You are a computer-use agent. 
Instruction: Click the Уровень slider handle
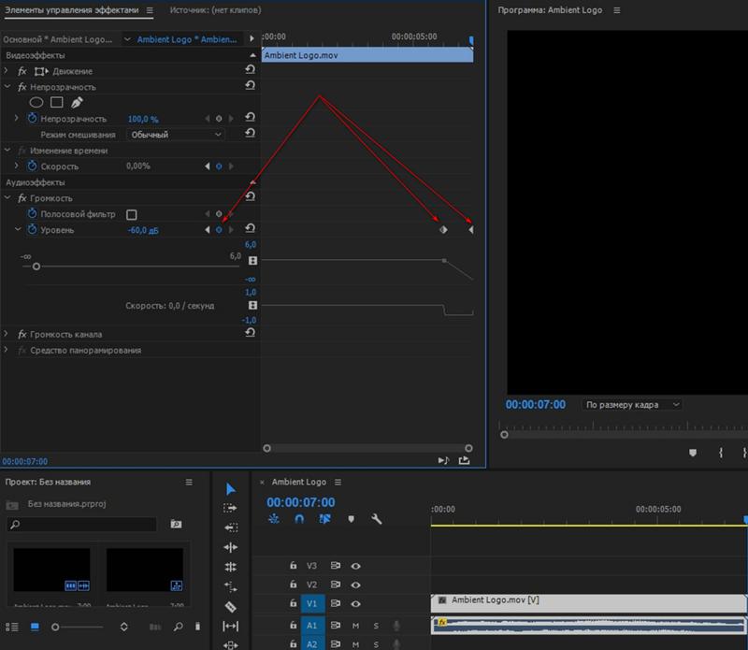tap(36, 267)
